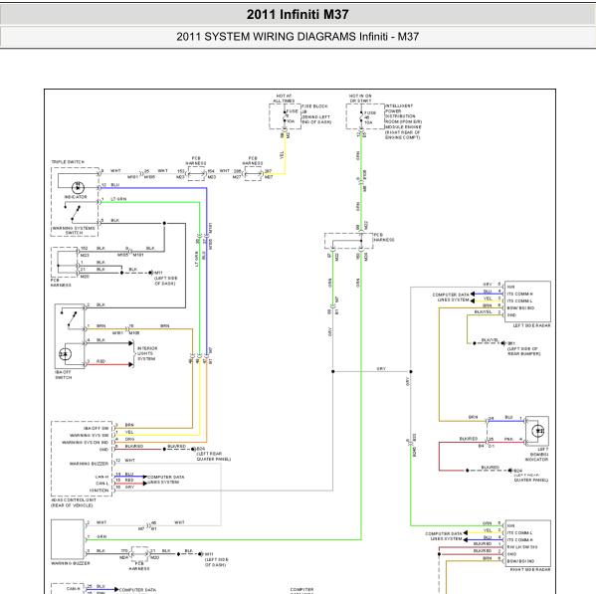Click 'CAN-H' pin on ADAS Control Unit
The height and width of the screenshot is (594, 596).
click(101, 477)
